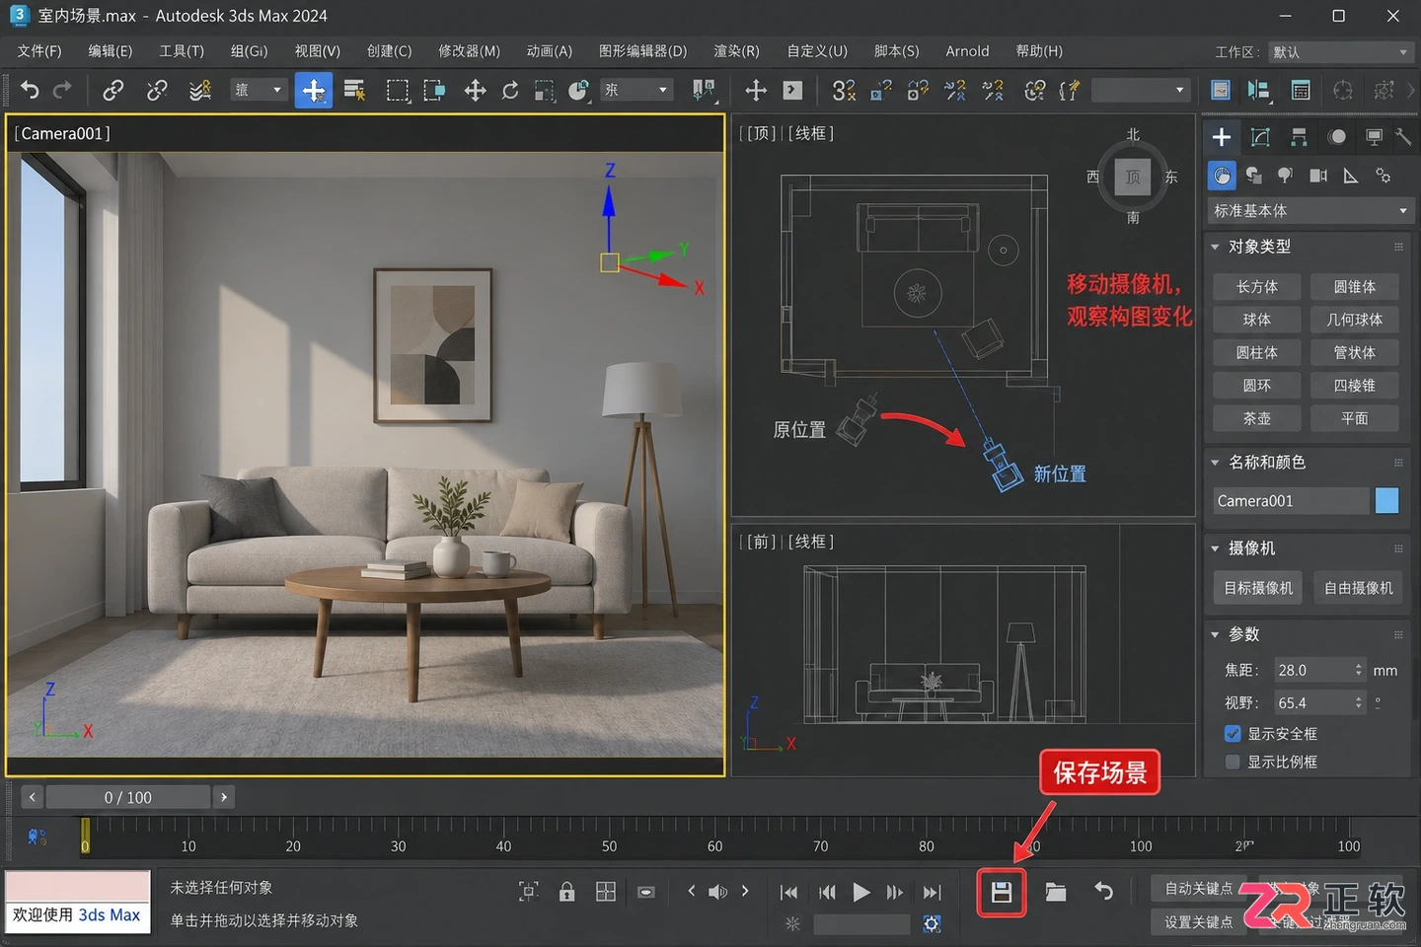
Task: Open the reference coordinate system dropdown
Action: click(636, 91)
